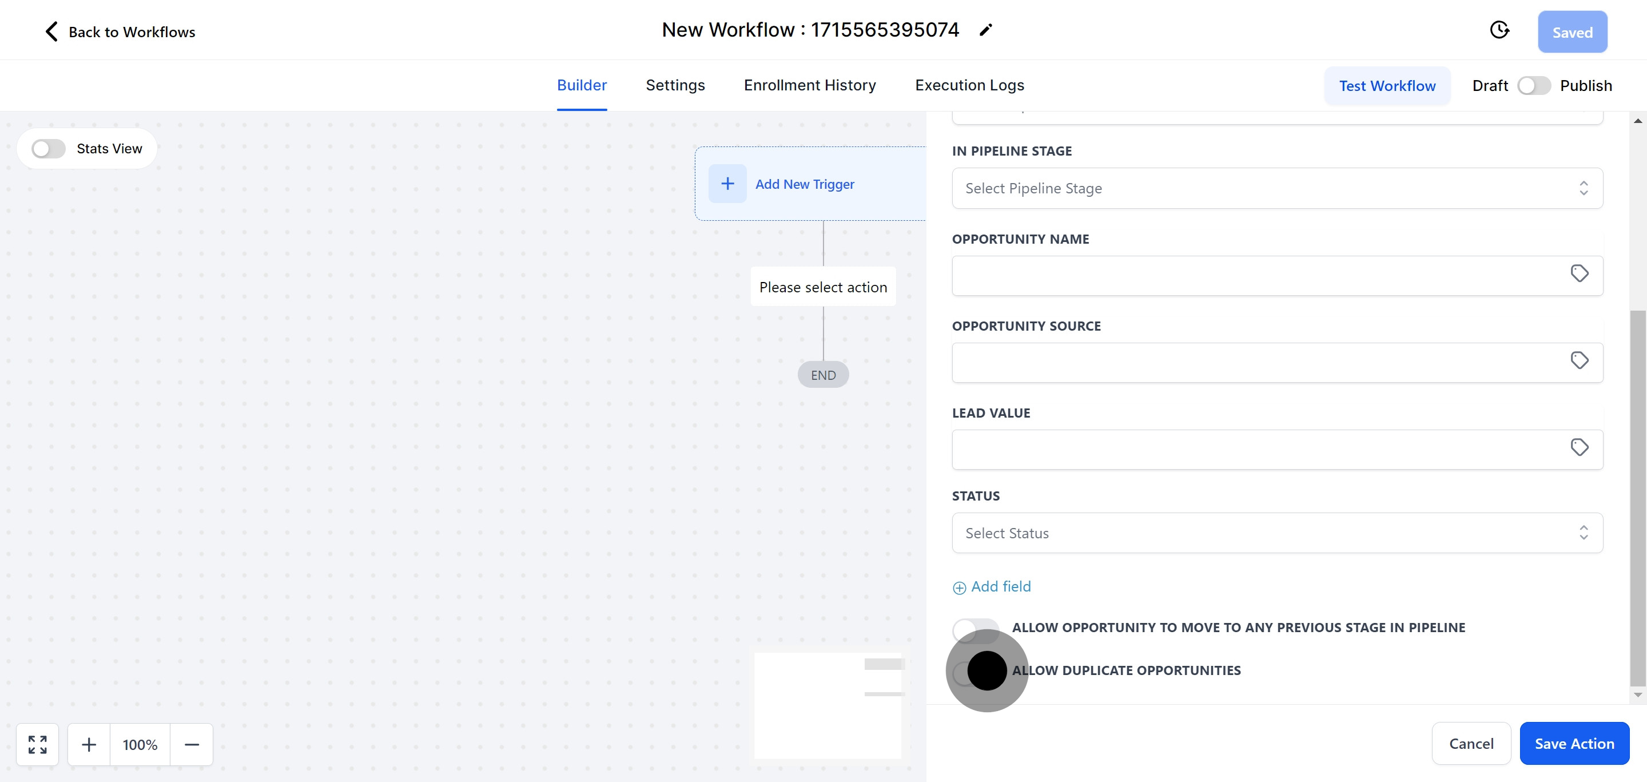Image resolution: width=1647 pixels, height=782 pixels.
Task: Click back arrow to Workflows
Action: tap(52, 31)
